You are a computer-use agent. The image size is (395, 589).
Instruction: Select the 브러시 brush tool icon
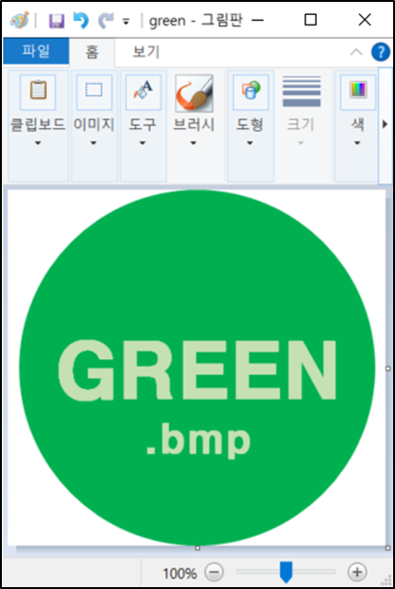click(194, 92)
